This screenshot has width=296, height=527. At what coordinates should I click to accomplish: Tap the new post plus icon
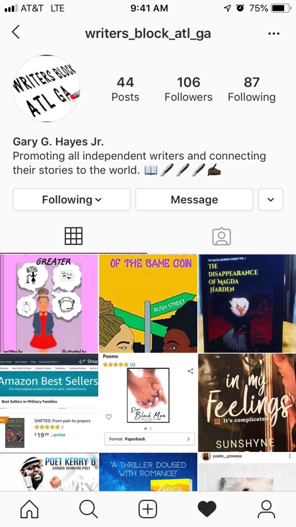click(x=147, y=509)
